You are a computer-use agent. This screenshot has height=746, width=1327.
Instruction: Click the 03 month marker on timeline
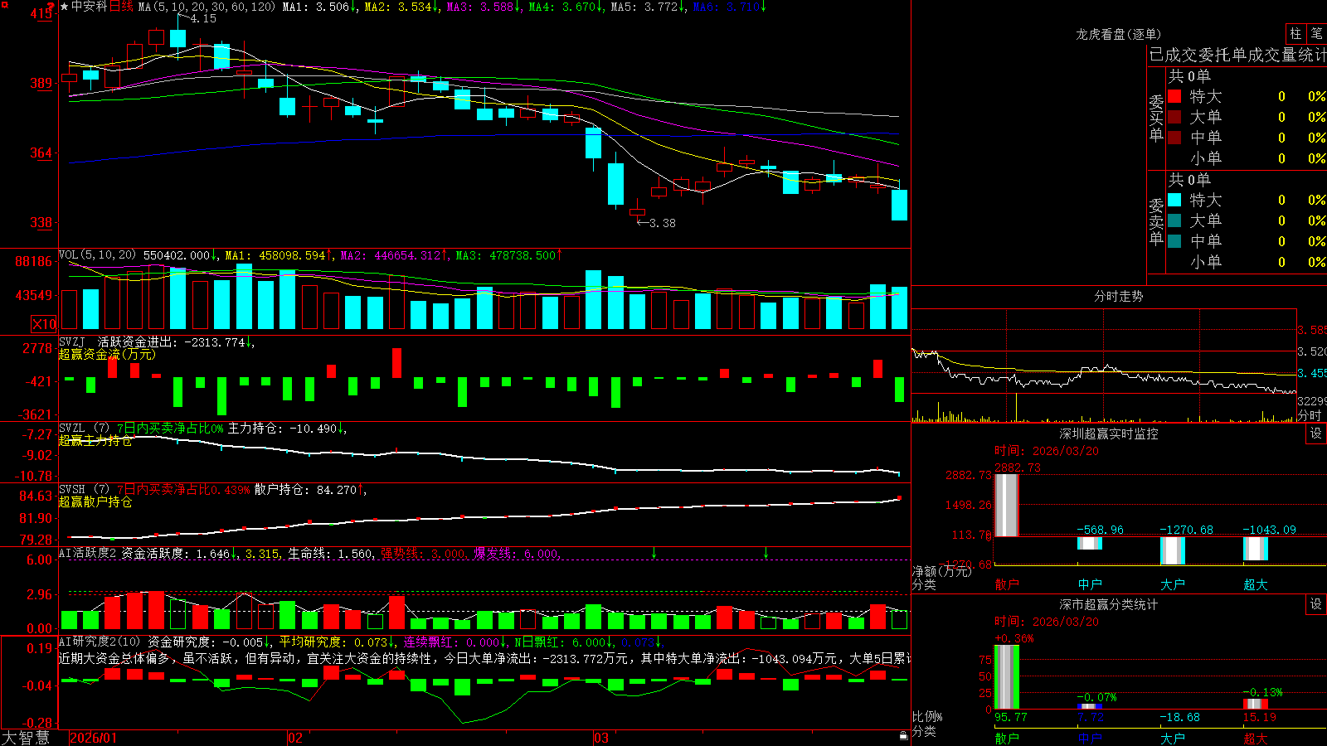(601, 738)
